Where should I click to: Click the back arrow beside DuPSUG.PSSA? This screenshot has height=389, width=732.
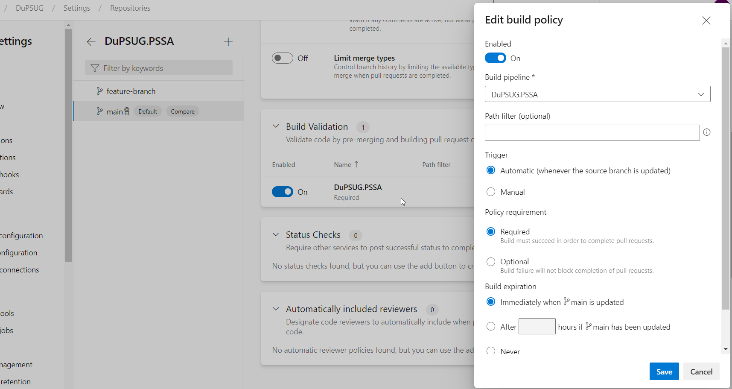pos(91,41)
